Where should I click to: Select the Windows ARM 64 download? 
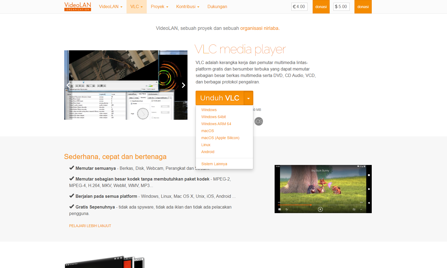coord(216,124)
